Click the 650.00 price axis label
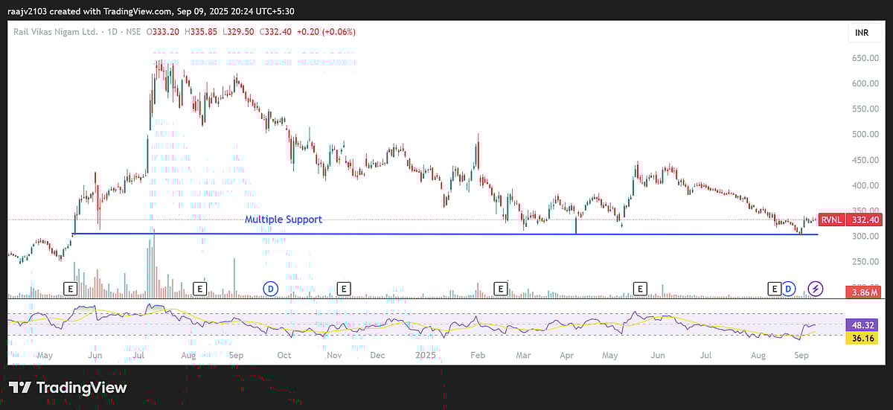The width and height of the screenshot is (893, 410). [x=864, y=58]
